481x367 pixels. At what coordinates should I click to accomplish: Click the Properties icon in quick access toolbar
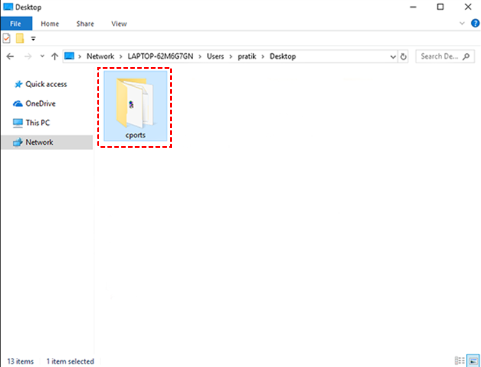7,38
